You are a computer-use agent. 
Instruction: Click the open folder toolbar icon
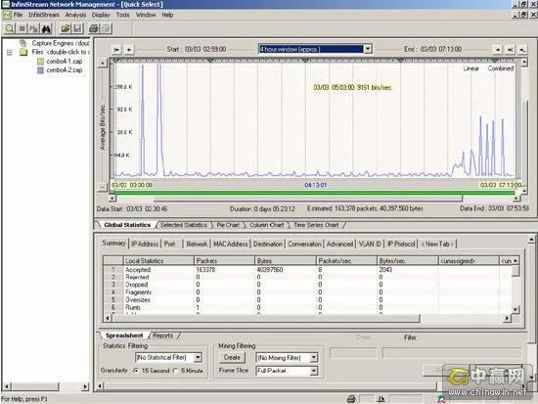(66, 28)
